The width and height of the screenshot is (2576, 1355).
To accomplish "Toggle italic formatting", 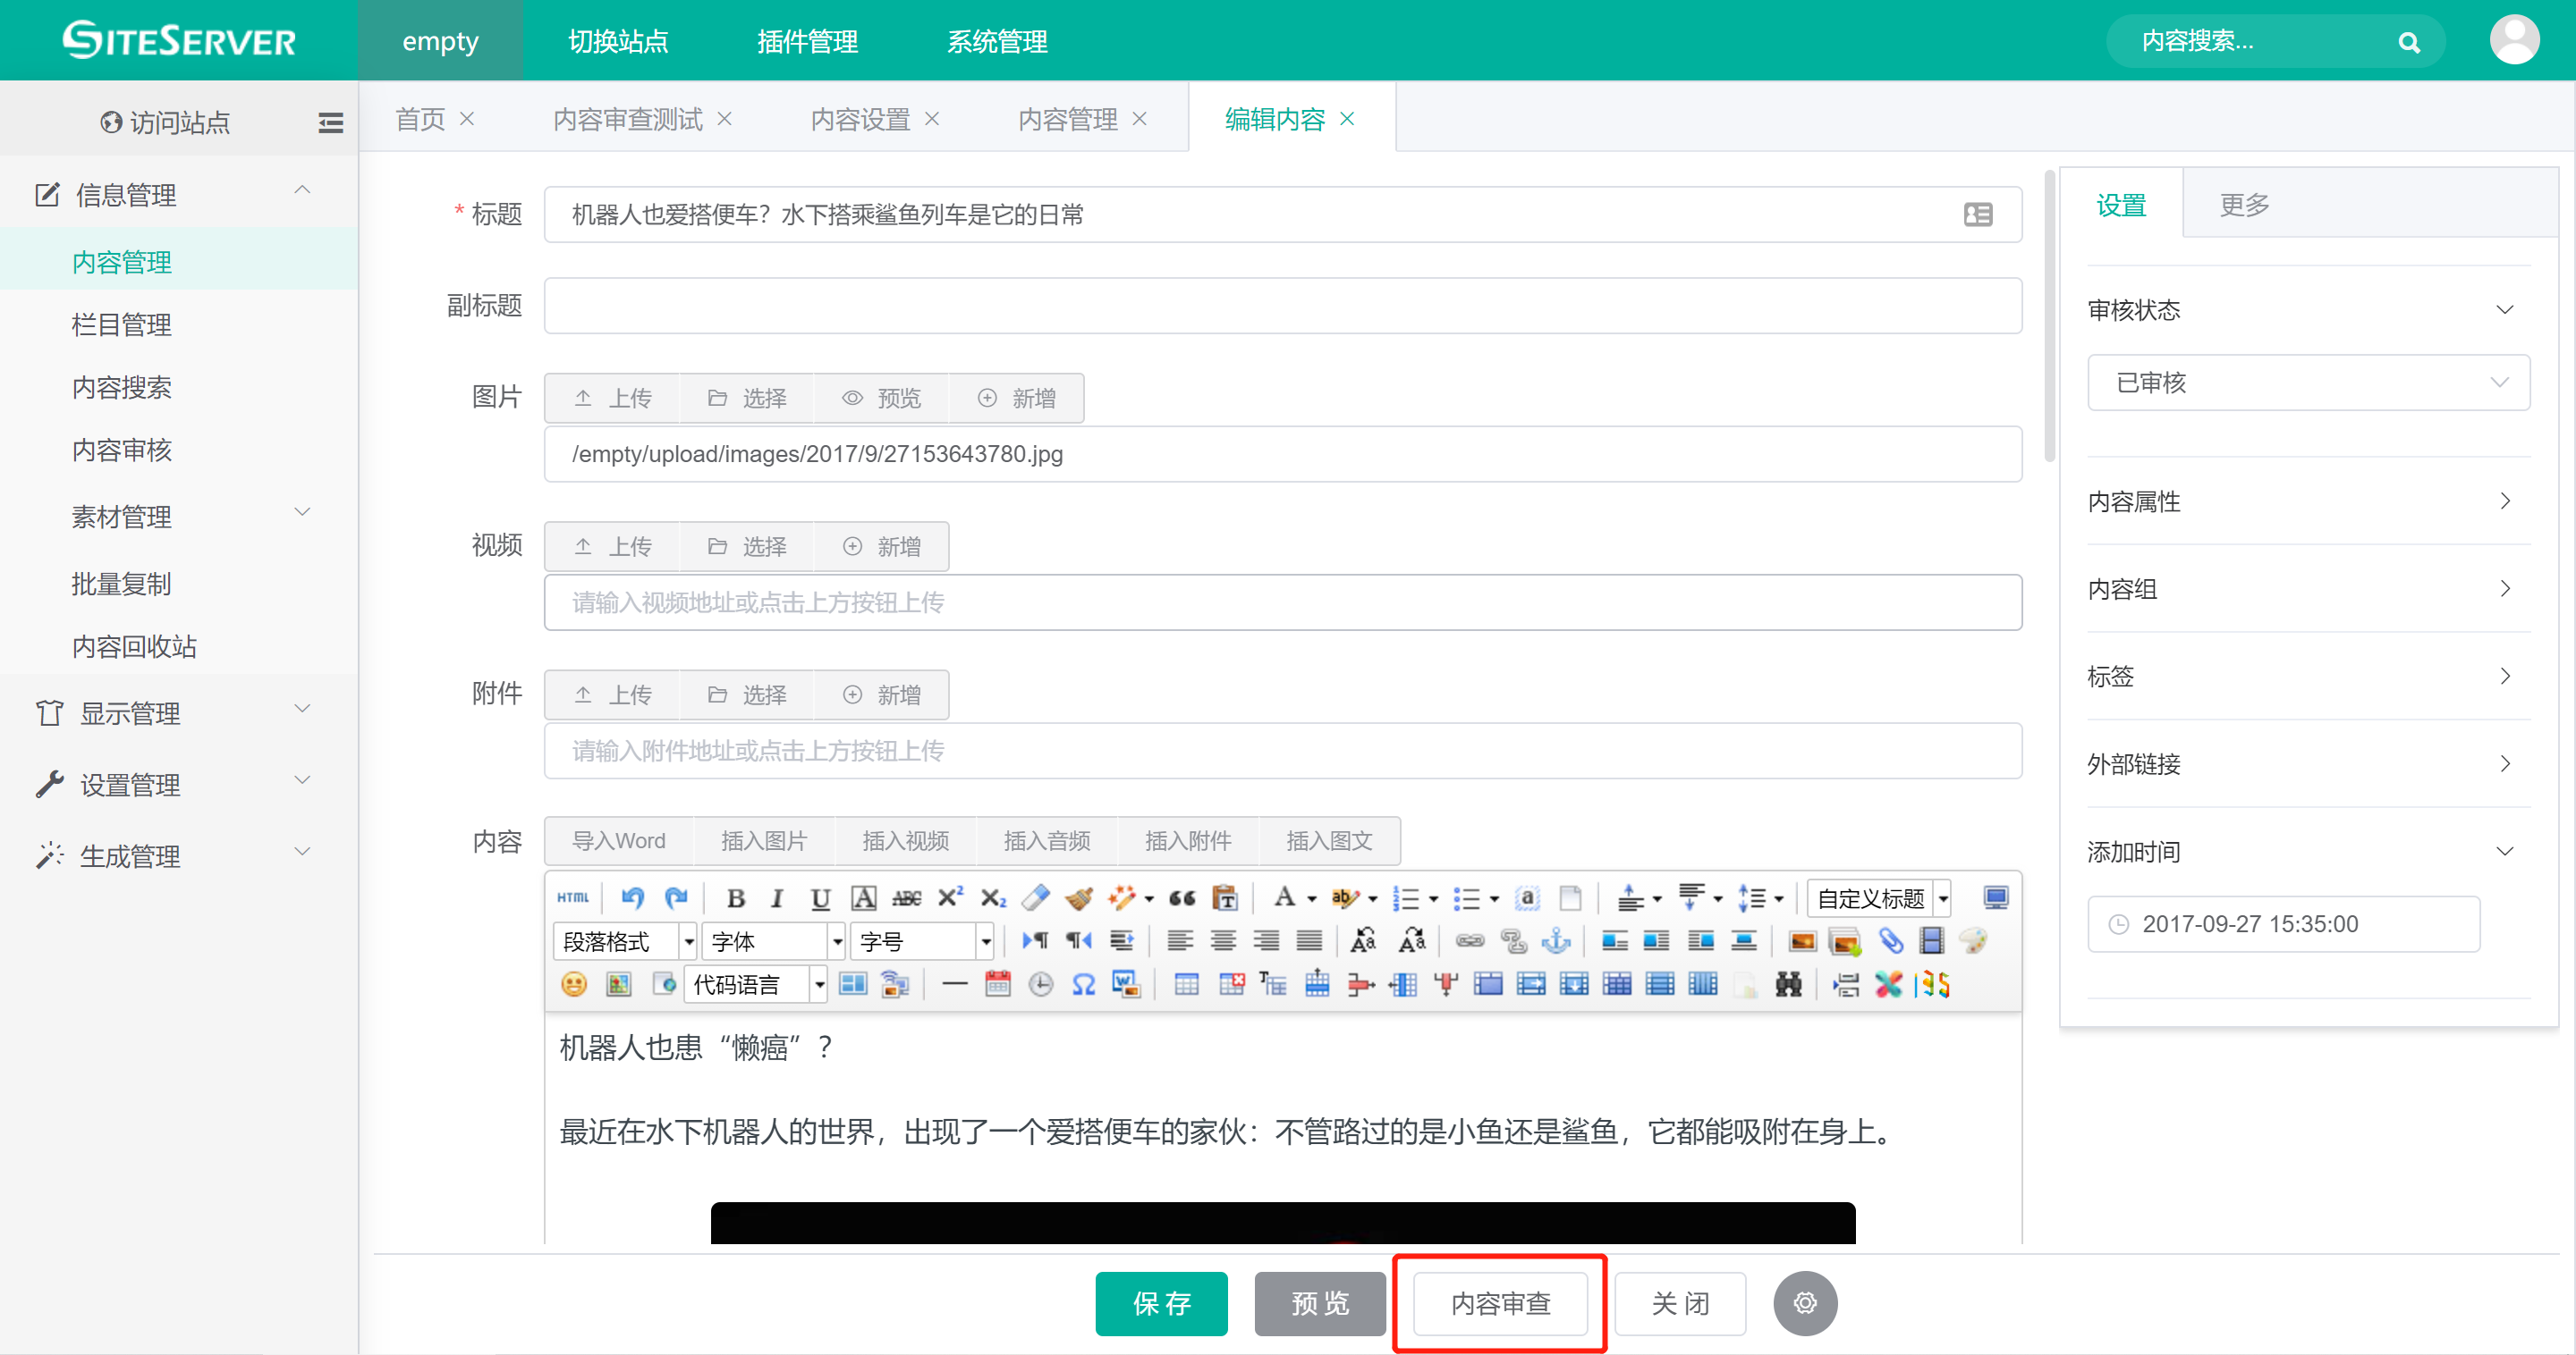I will [x=777, y=897].
